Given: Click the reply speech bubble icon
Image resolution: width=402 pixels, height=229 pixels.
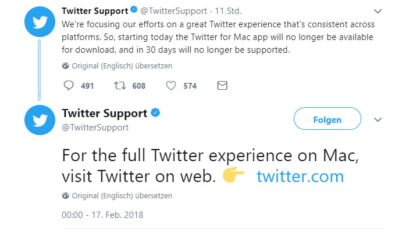Looking at the screenshot, I should (69, 86).
